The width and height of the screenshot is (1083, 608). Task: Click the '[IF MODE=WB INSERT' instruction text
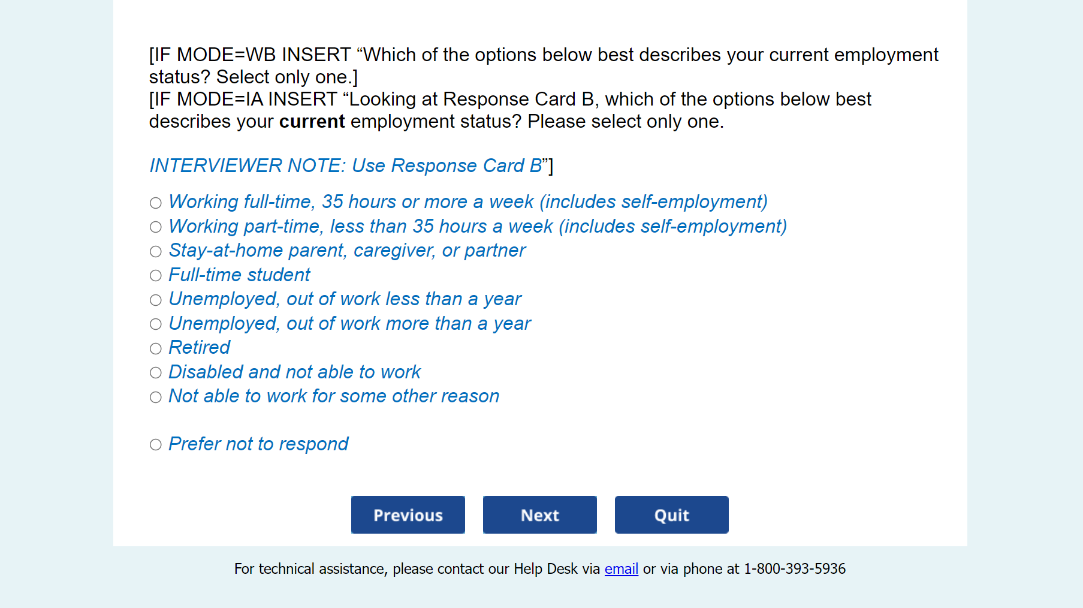(x=249, y=55)
